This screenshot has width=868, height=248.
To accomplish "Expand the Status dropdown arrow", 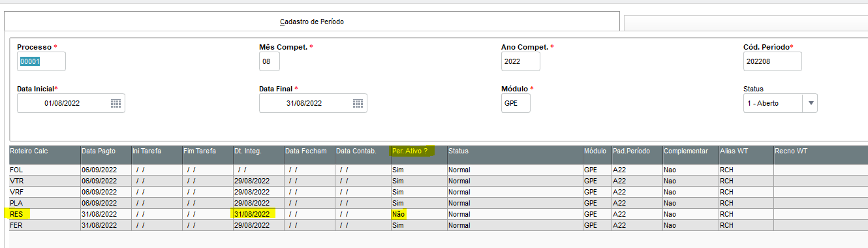I will [x=811, y=103].
